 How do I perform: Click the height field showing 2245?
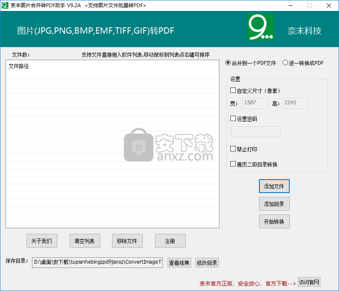point(295,103)
